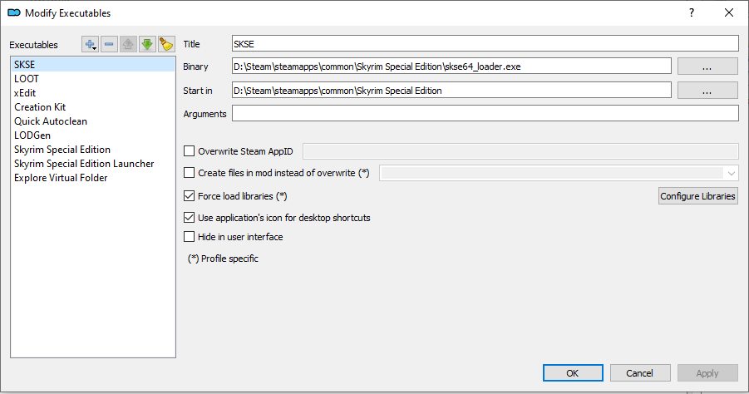Click the broom reset executables icon
This screenshot has width=749, height=394.
(x=166, y=44)
